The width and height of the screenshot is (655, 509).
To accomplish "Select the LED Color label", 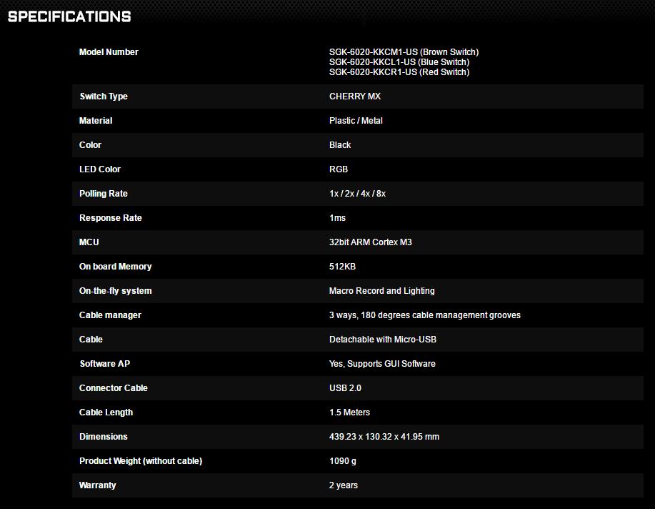I will (x=100, y=169).
